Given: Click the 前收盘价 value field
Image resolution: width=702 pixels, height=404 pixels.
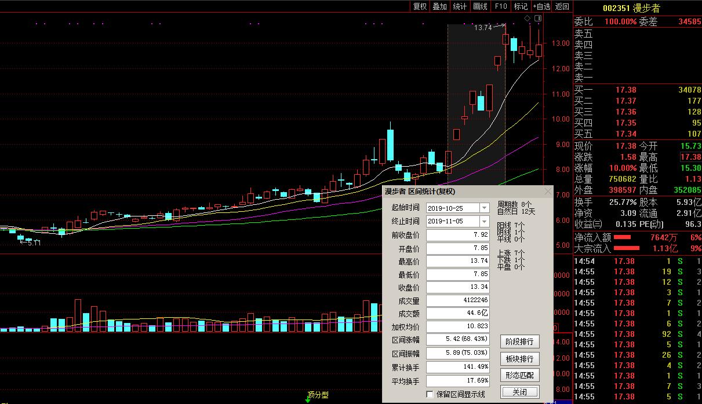Looking at the screenshot, I should pos(458,235).
